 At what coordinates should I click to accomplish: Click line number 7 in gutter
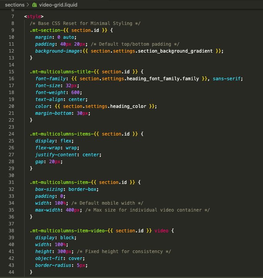click(13, 17)
